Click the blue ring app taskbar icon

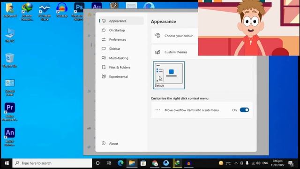pos(166,163)
